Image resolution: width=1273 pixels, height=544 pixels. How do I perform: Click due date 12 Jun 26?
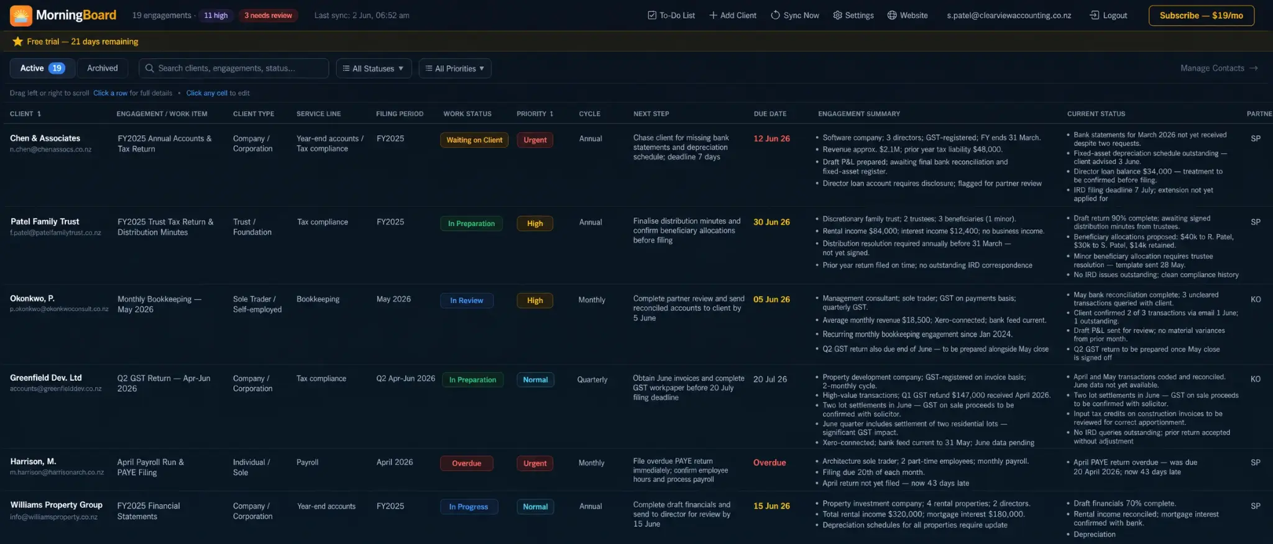point(771,138)
